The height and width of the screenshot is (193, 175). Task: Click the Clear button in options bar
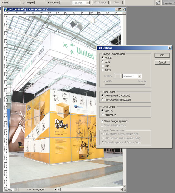tap(116, 2)
